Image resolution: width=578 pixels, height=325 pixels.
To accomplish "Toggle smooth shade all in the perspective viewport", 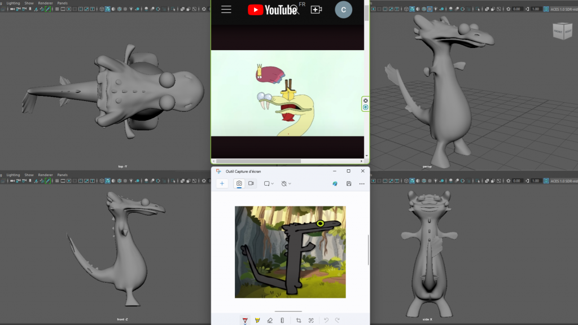I will pos(413,9).
